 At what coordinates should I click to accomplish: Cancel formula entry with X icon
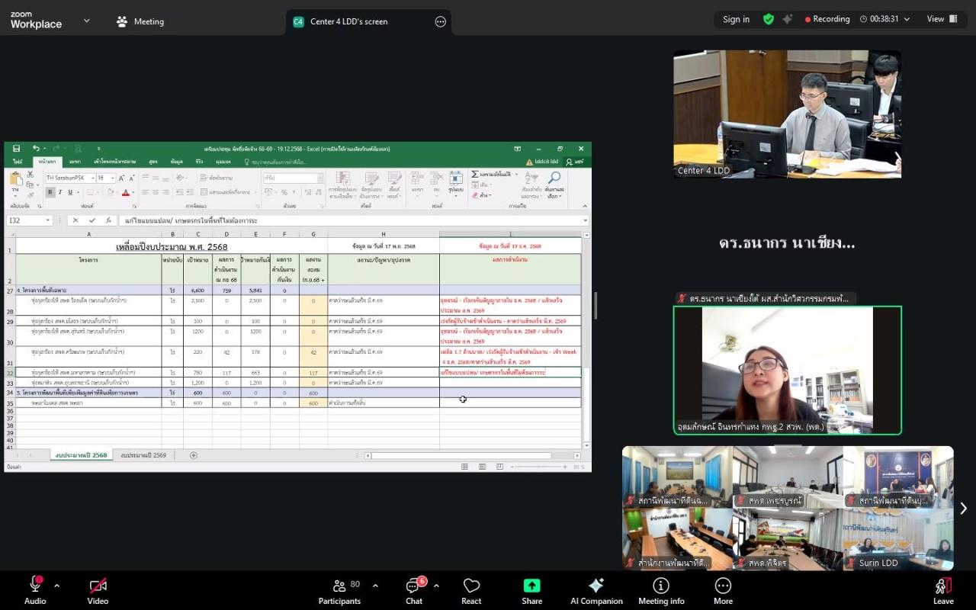coord(75,220)
